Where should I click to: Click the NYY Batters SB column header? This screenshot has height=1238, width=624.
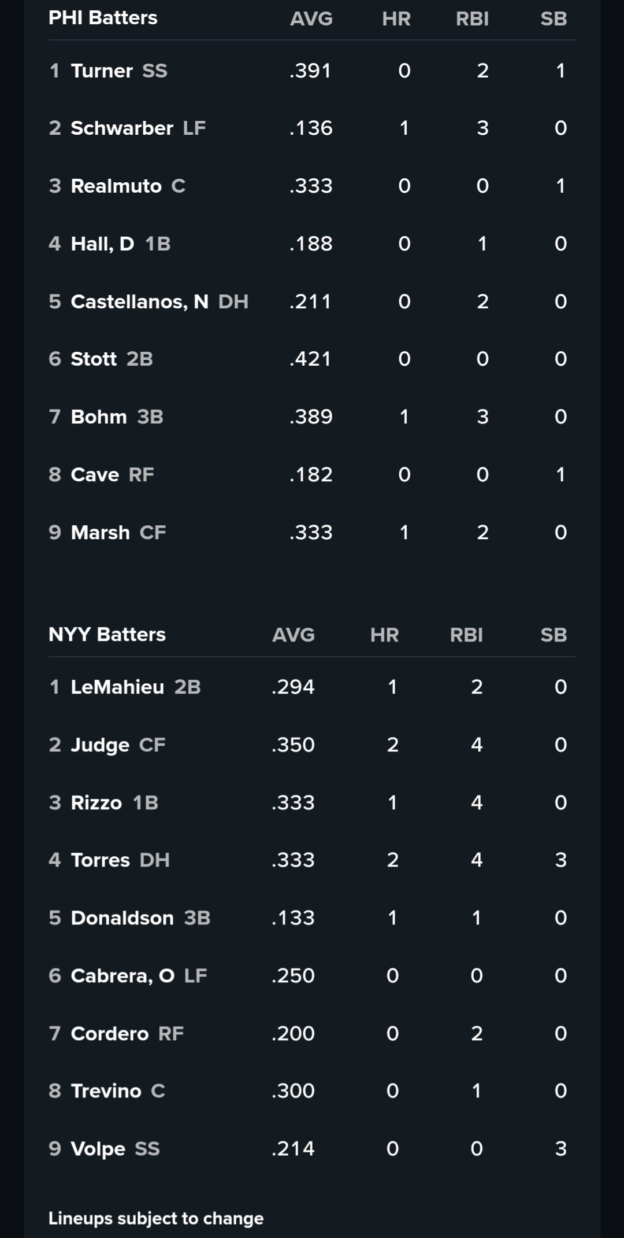[x=554, y=635]
